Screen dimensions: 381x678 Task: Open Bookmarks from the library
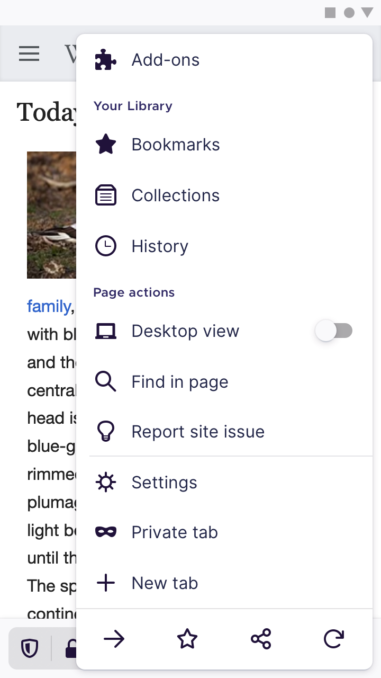(x=224, y=145)
